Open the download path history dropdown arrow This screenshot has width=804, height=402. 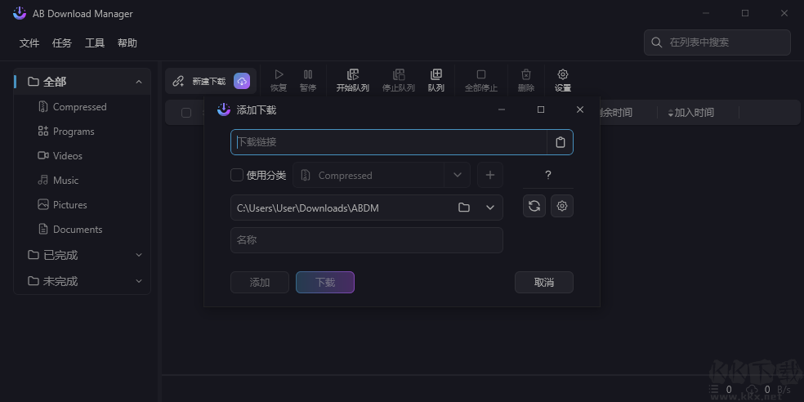point(490,208)
